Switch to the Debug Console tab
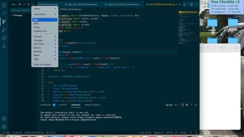The image size is (244, 137). click(93, 105)
